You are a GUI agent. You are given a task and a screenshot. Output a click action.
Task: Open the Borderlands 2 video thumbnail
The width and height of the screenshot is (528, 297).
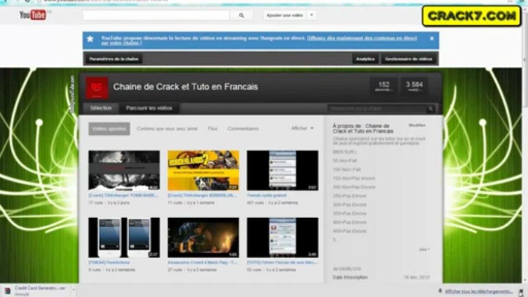point(203,170)
